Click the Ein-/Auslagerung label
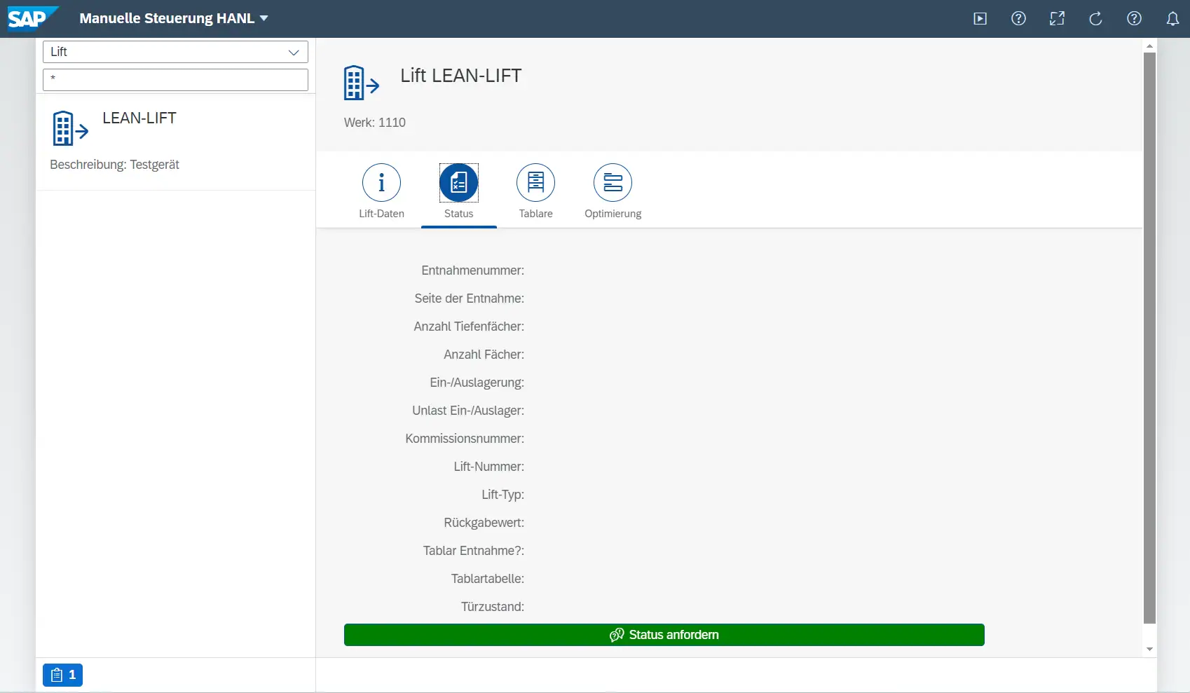The image size is (1190, 693). tap(477, 383)
